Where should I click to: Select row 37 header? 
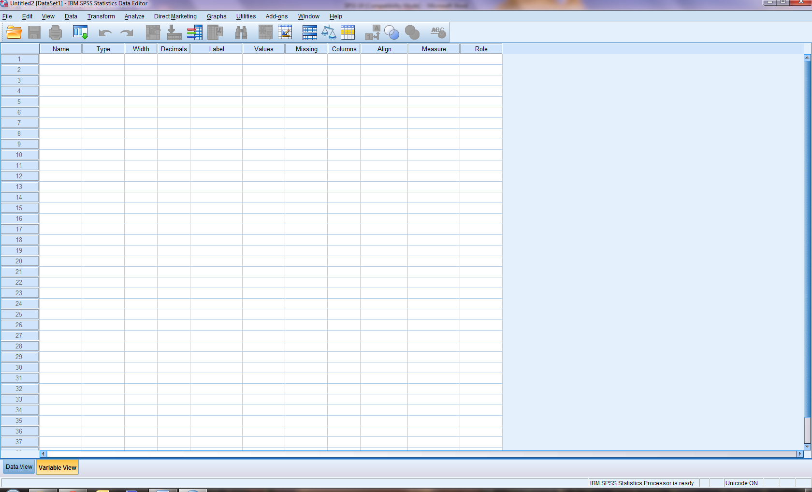19,442
